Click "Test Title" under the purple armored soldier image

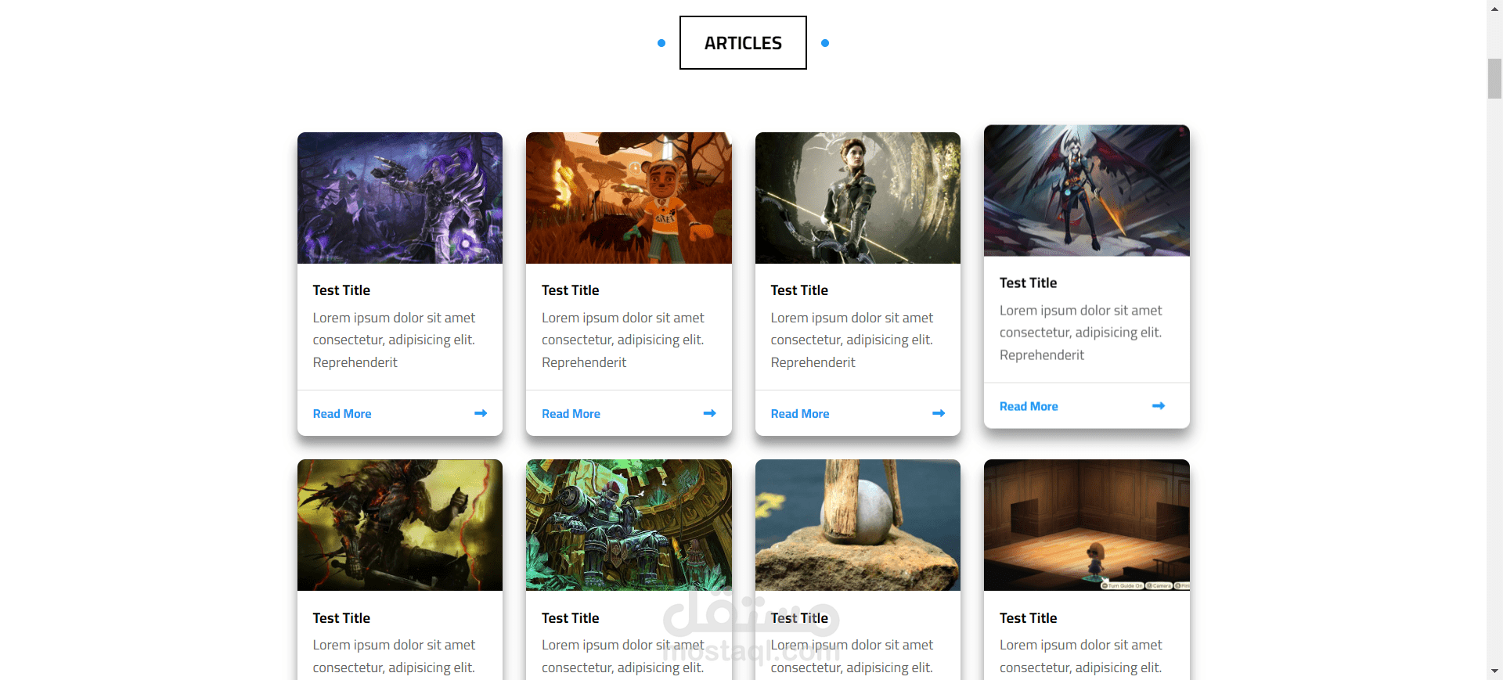click(x=341, y=290)
